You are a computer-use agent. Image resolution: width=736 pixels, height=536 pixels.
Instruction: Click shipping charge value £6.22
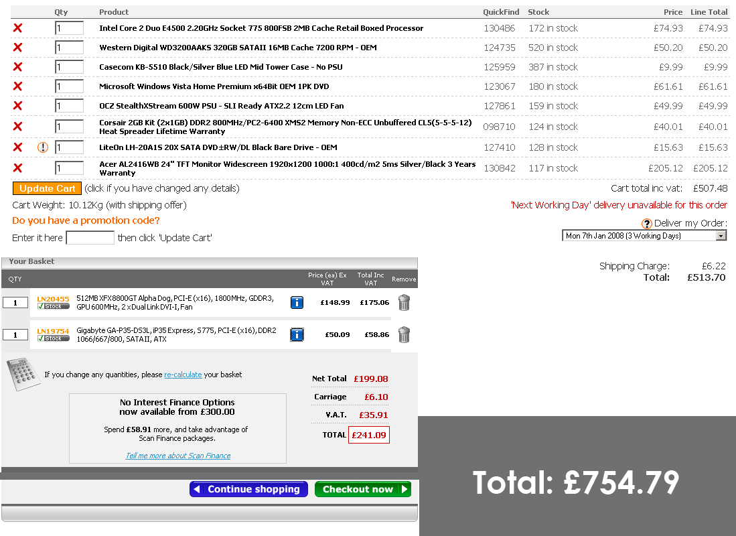(714, 266)
